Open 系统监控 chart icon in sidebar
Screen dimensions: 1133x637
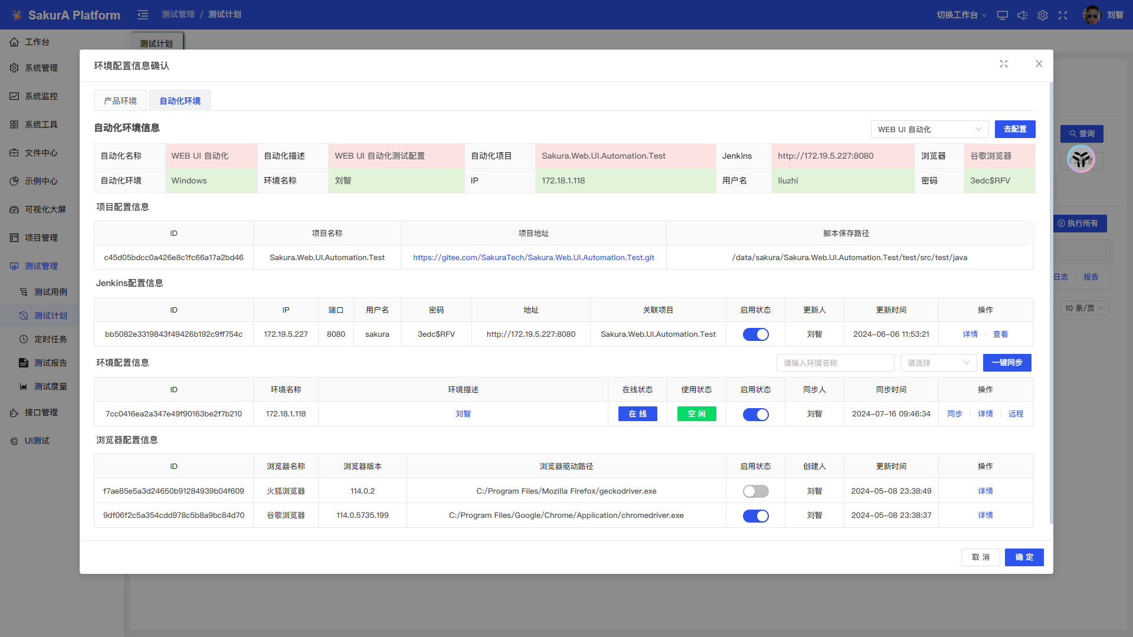(x=14, y=96)
